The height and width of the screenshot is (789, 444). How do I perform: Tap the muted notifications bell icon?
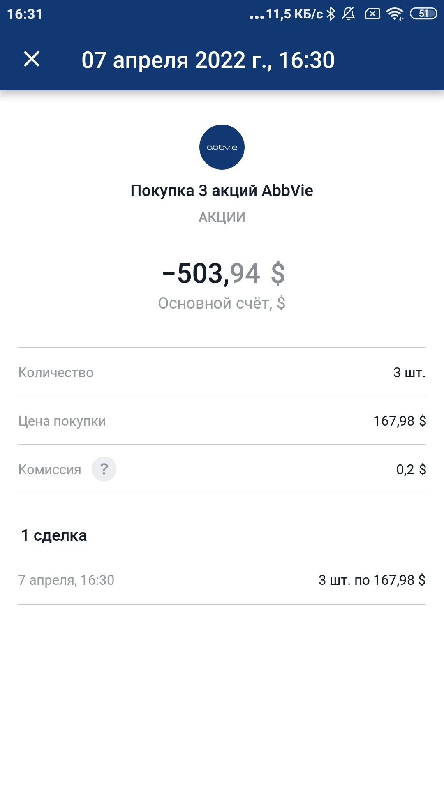(349, 14)
